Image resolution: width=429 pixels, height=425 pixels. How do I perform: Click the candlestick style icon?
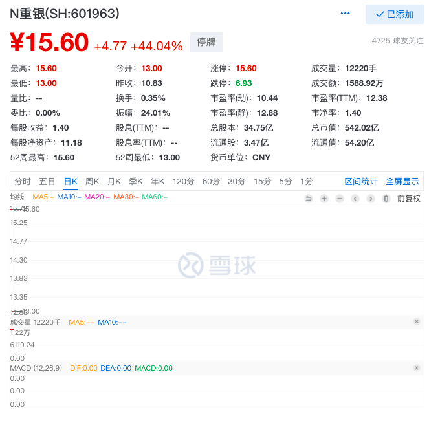pos(386,199)
